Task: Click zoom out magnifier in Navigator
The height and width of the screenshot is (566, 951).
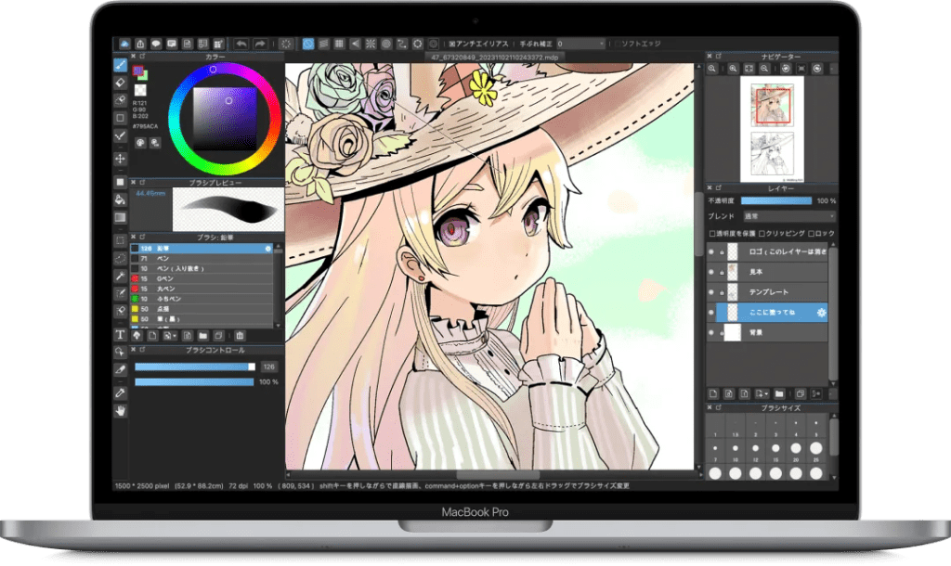Action: [764, 69]
